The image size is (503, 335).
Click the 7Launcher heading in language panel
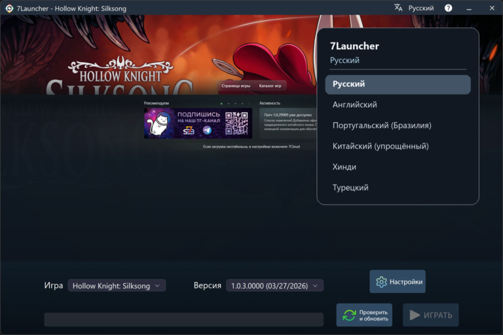tap(354, 46)
